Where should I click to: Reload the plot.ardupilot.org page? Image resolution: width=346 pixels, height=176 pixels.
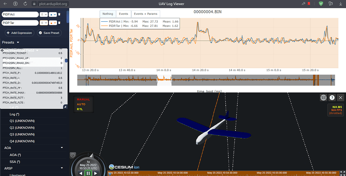[x=25, y=4]
